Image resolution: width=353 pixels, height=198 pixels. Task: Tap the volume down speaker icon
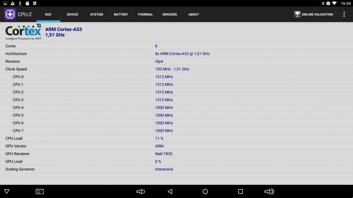[x=140, y=191]
